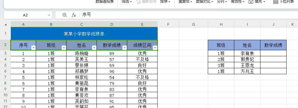298x108 pixels.
Task: Click 郭贵妃 in the lookup table
Action: (x=247, y=60)
